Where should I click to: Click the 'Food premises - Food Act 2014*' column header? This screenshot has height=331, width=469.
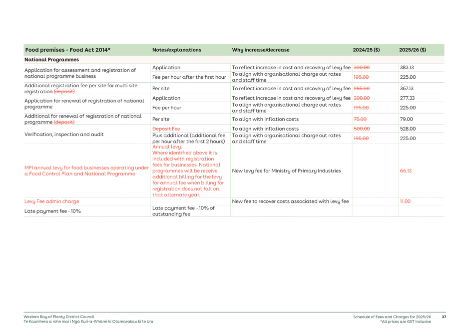click(x=67, y=50)
